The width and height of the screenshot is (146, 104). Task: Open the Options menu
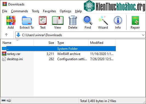click(x=65, y=11)
